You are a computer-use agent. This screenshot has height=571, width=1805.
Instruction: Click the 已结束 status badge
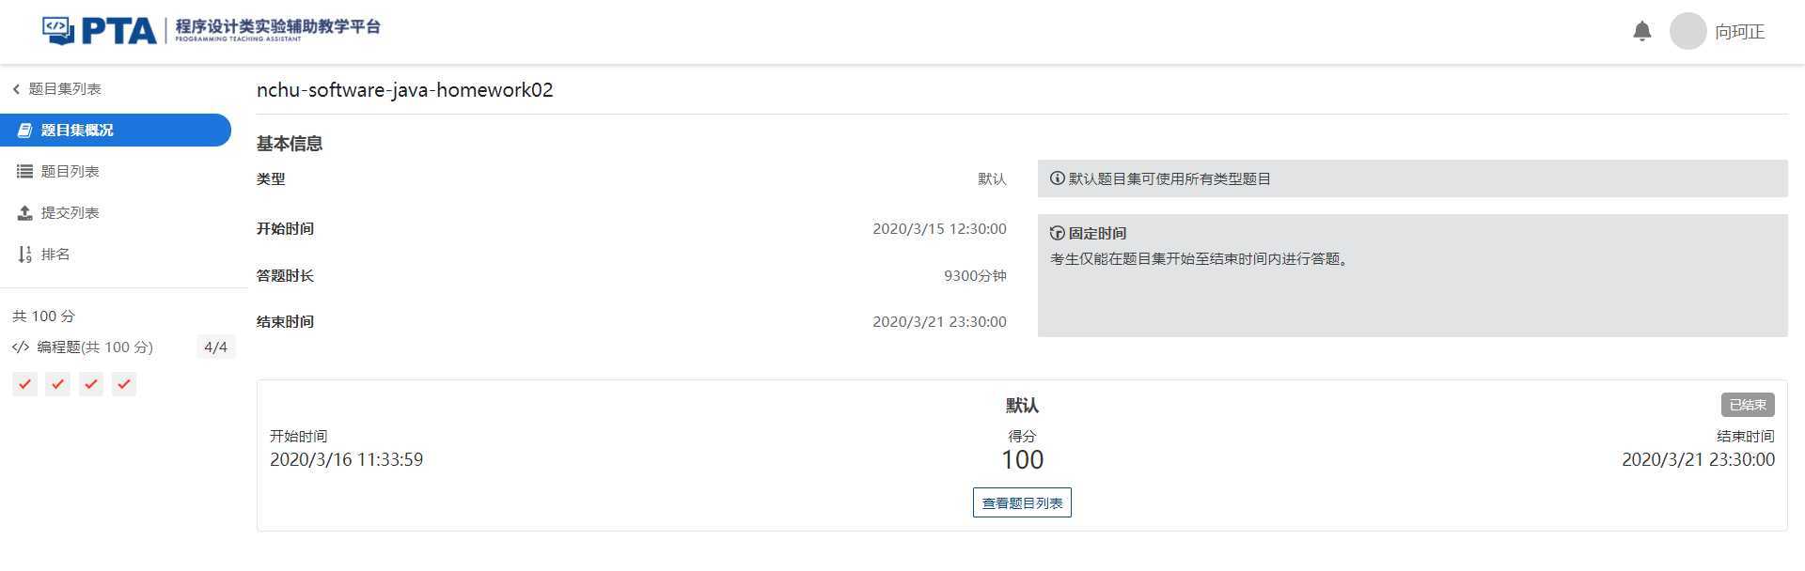point(1748,405)
